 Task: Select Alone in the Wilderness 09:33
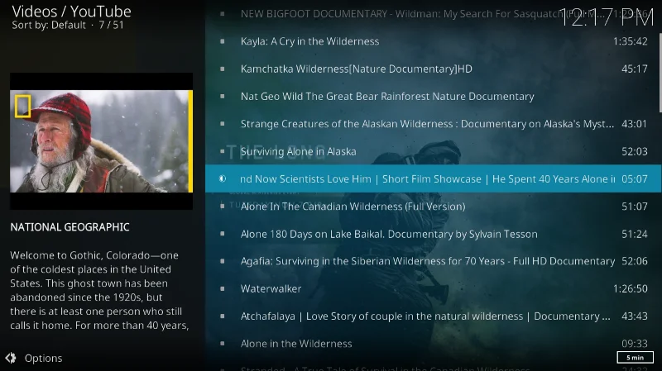coord(433,344)
